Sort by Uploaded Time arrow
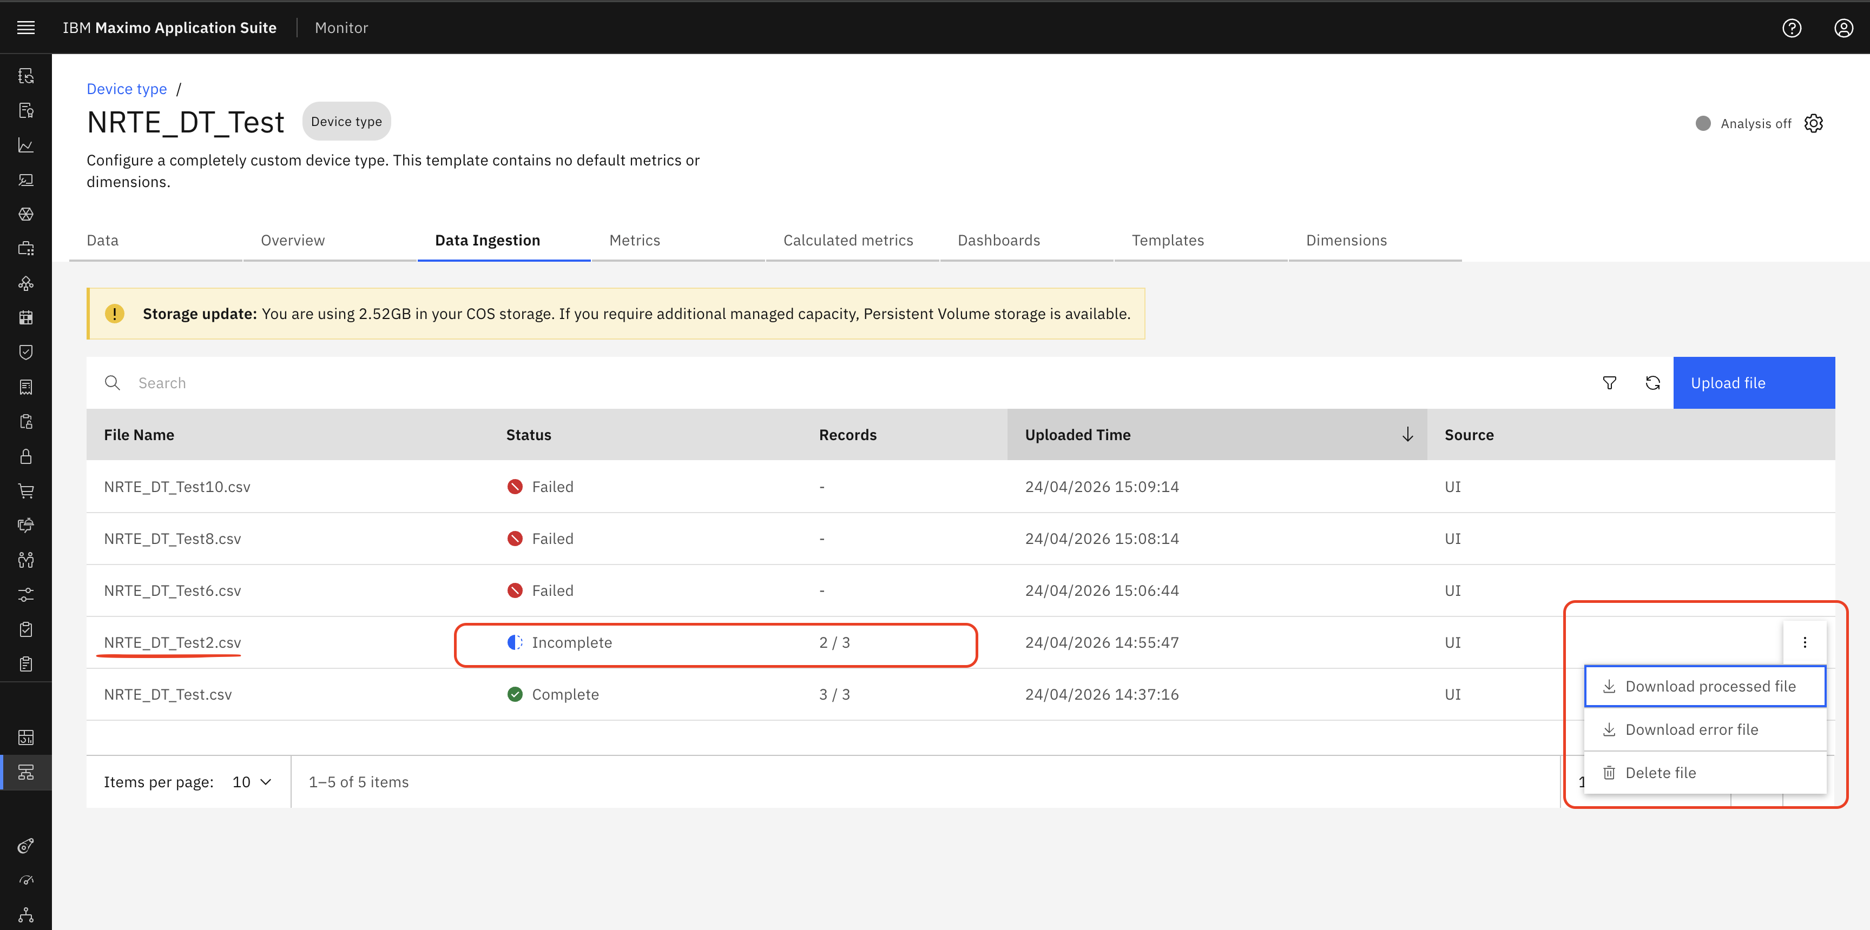The image size is (1870, 930). pos(1407,435)
